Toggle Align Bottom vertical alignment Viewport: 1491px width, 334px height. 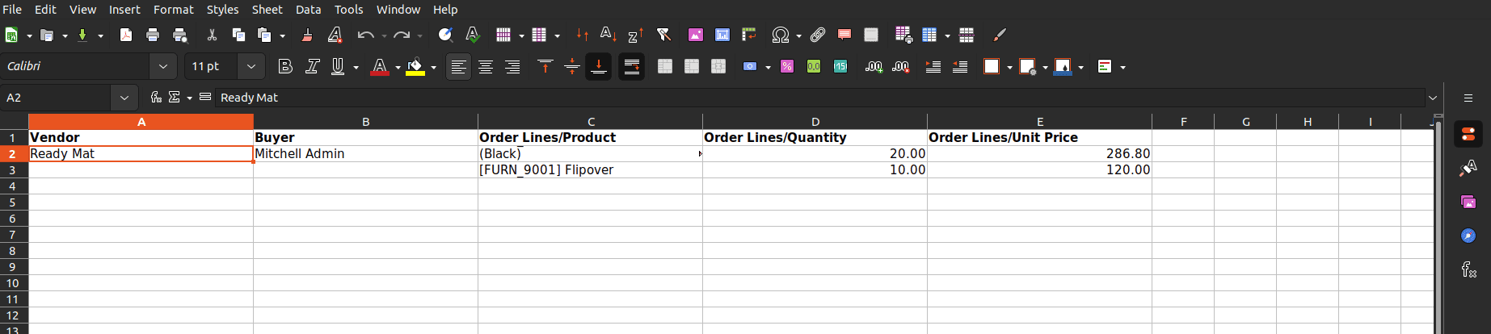click(x=599, y=66)
